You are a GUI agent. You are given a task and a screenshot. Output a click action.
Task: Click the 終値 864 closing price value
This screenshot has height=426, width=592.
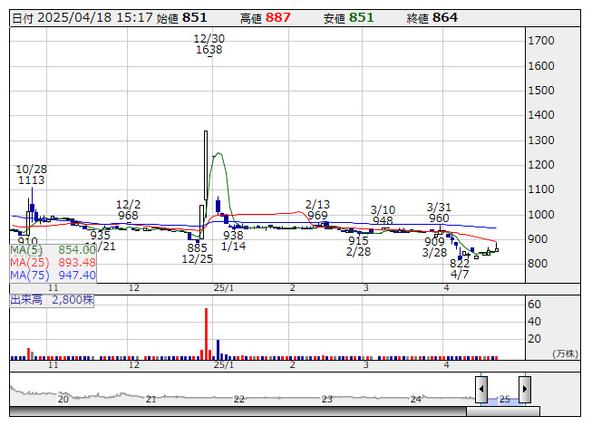point(432,17)
